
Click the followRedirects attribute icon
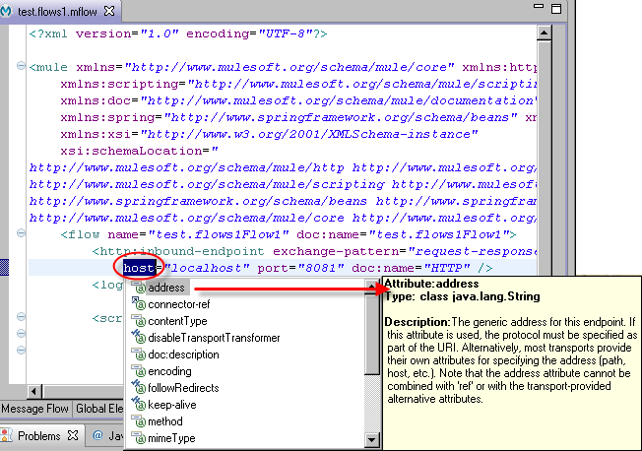click(x=139, y=388)
